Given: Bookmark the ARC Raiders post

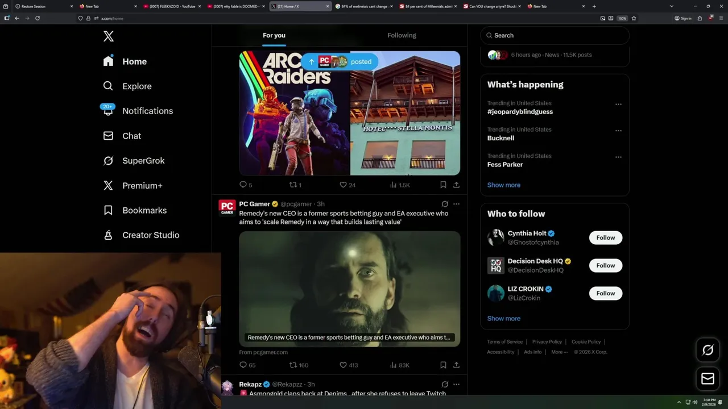Looking at the screenshot, I should 443,185.
